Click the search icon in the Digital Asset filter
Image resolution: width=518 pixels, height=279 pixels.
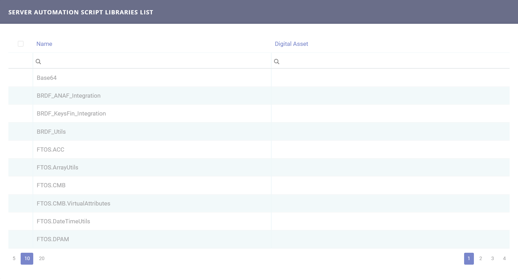[276, 61]
